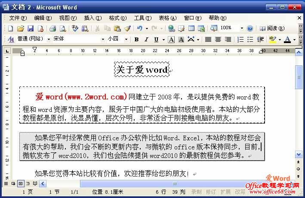Open the 帮助(H) menu
Viewport: 305px width, 198px height.
[x=218, y=18]
